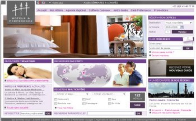Click the Emploi footer link
The width and height of the screenshot is (196, 121).
(x=56, y=120)
